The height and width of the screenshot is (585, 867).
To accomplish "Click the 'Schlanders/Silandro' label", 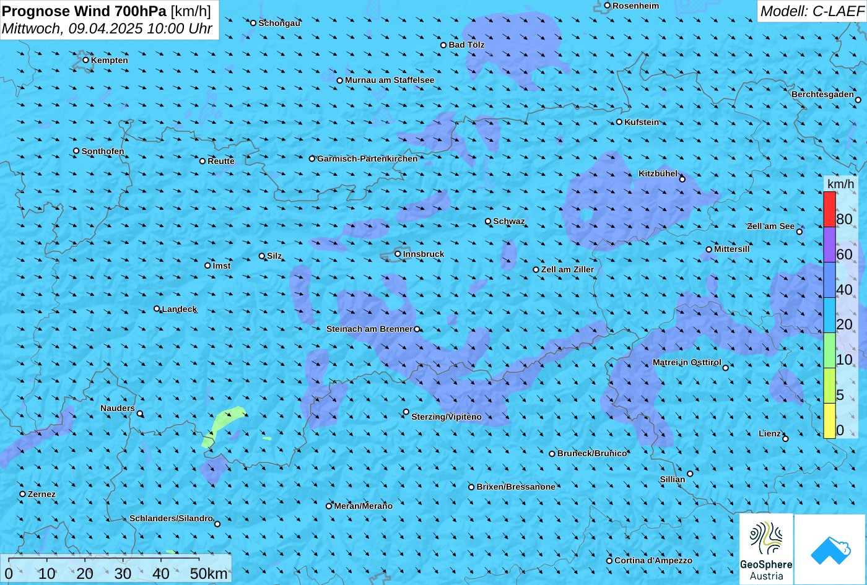I will 172,519.
